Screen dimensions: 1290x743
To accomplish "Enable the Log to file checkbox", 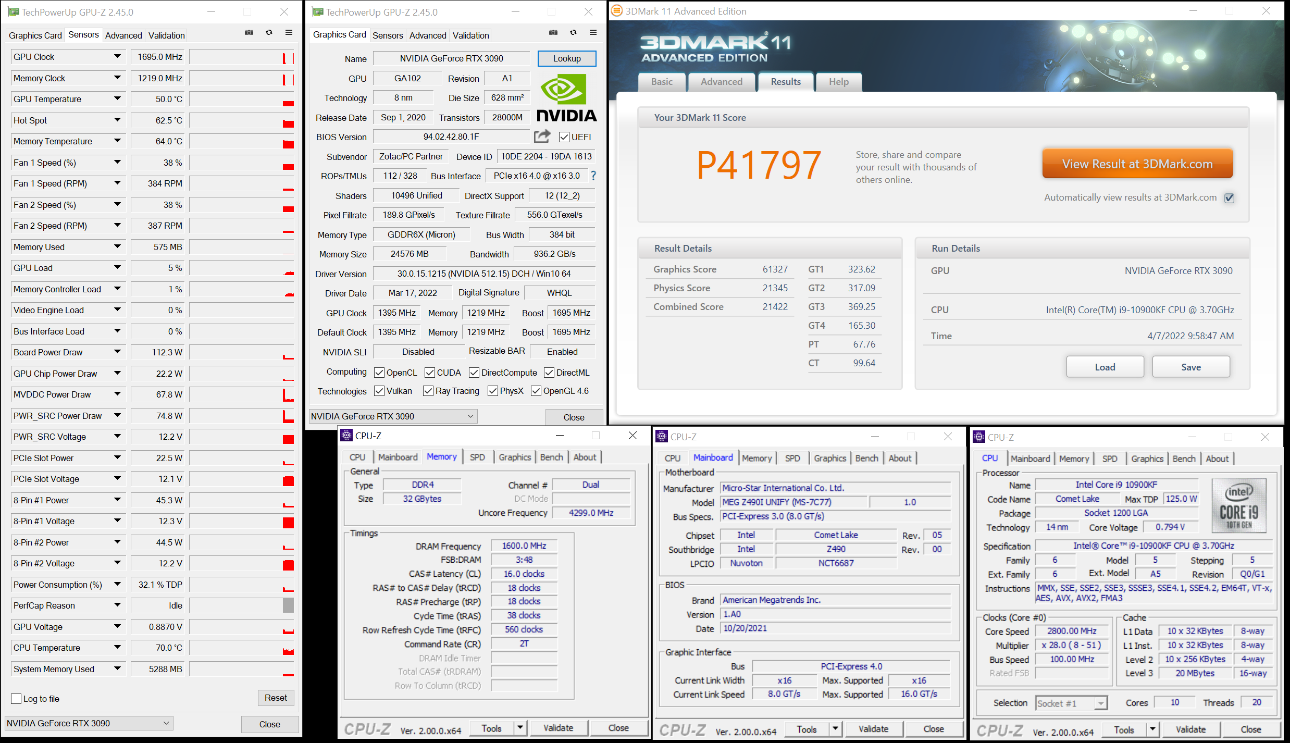I will [x=16, y=699].
